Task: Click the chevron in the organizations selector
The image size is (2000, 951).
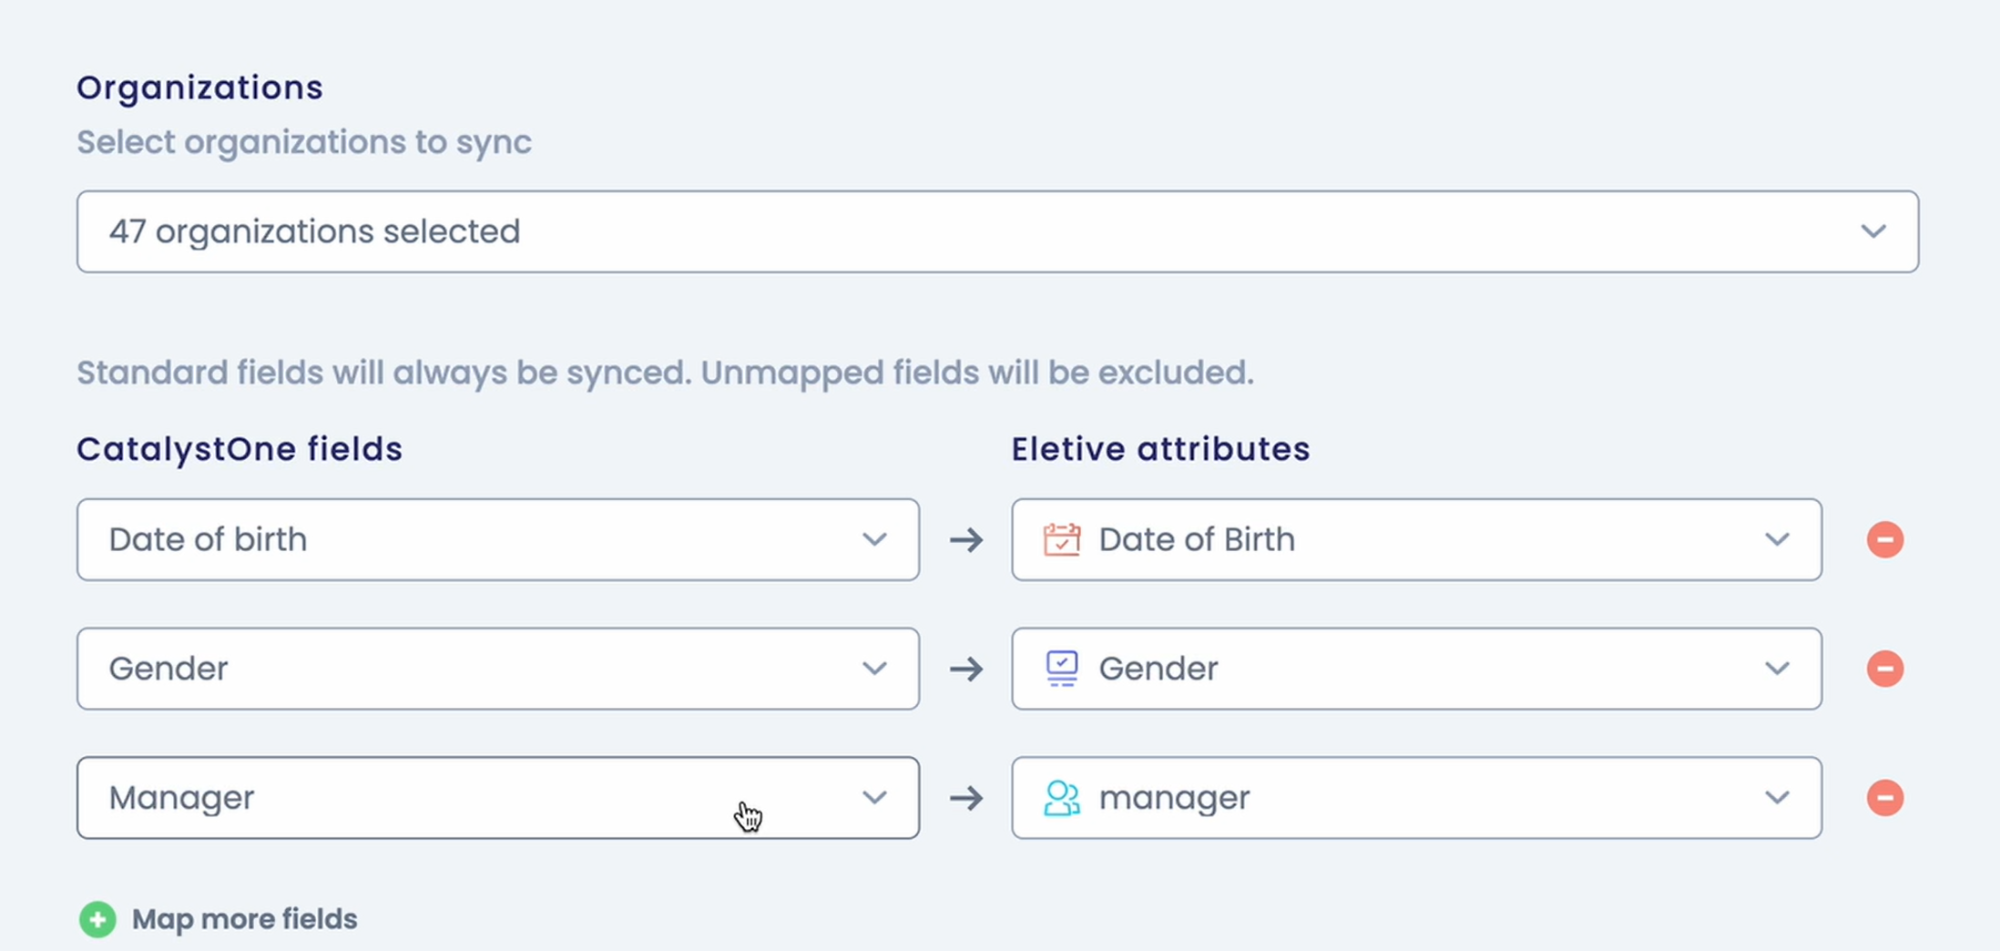Action: (x=1872, y=231)
